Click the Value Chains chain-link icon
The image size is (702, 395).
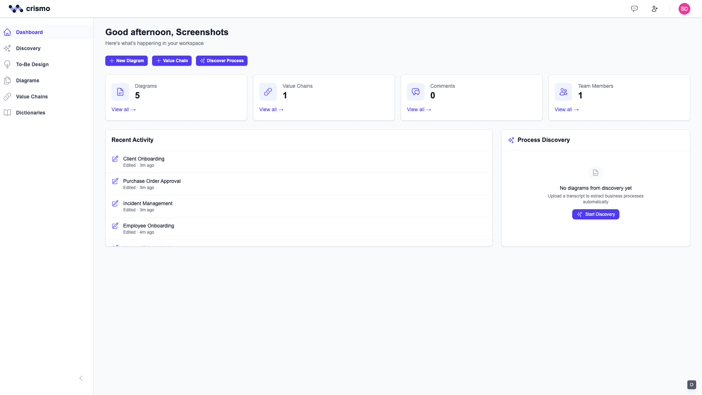click(x=8, y=97)
